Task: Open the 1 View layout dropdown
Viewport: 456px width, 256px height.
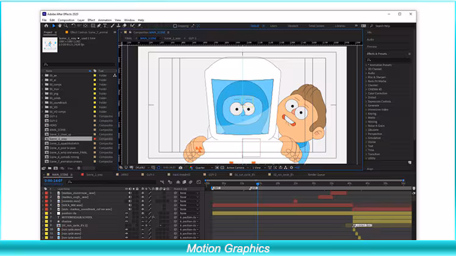Action: click(259, 168)
